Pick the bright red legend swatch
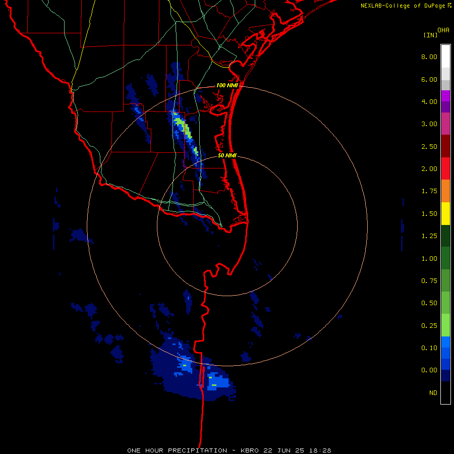454x454 pixels. (445, 169)
